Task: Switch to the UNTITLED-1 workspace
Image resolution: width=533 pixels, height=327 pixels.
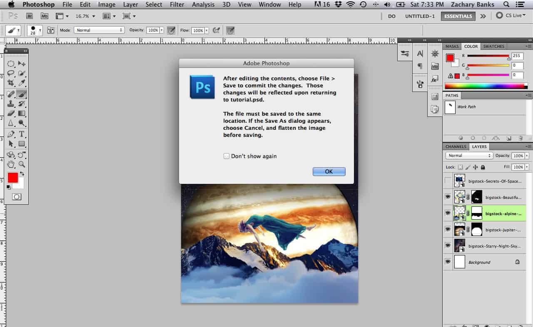Action: pyautogui.click(x=420, y=16)
